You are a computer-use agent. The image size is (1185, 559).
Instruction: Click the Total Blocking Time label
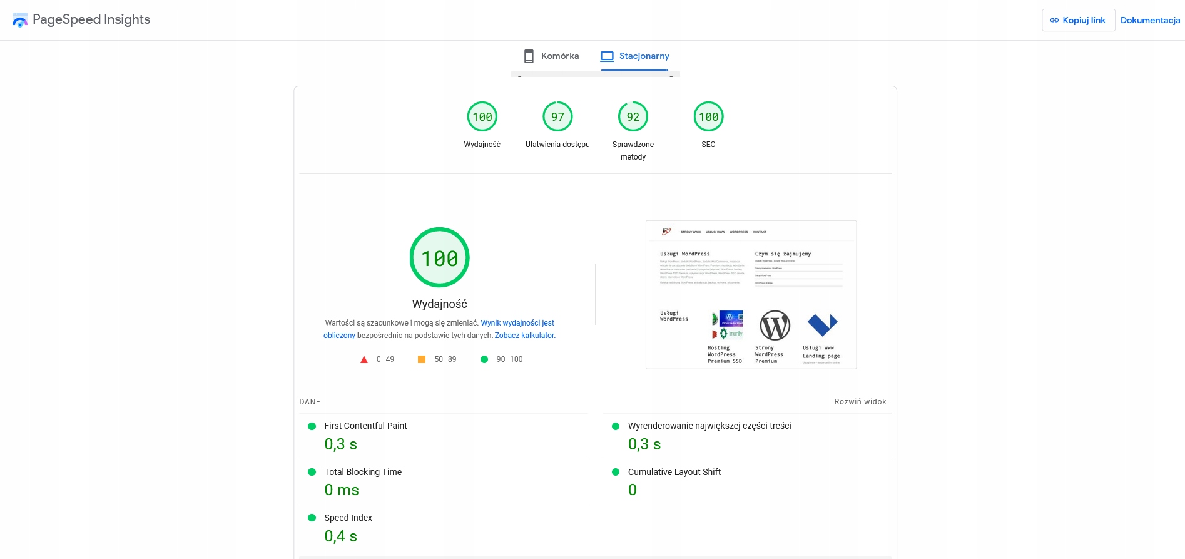click(x=363, y=472)
